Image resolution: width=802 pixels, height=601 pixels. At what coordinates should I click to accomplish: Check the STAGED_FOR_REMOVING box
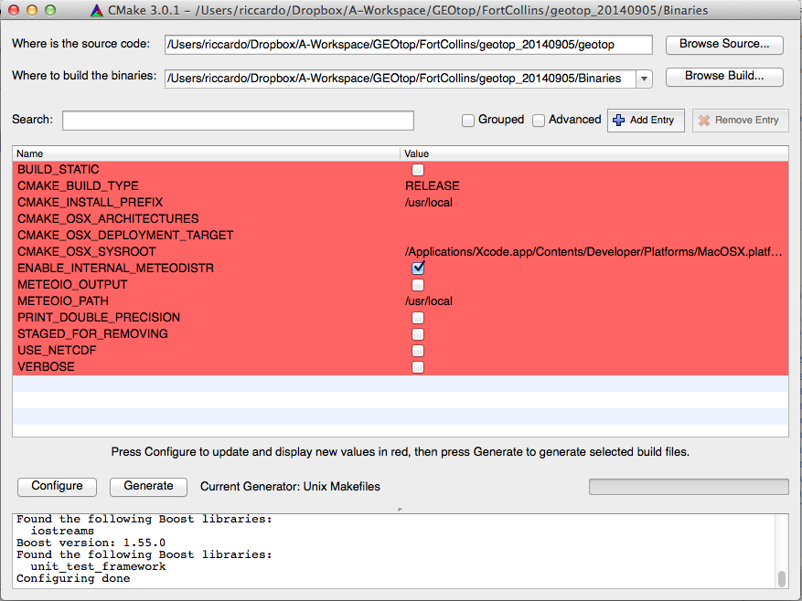(x=418, y=333)
